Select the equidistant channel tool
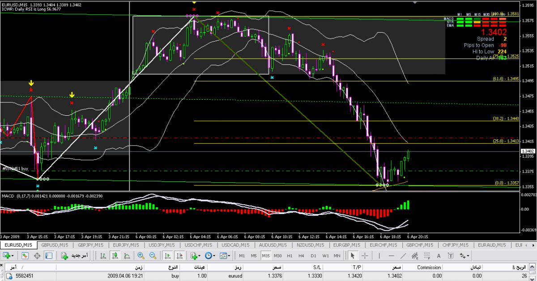This screenshot has height=281, width=537. tap(415, 256)
